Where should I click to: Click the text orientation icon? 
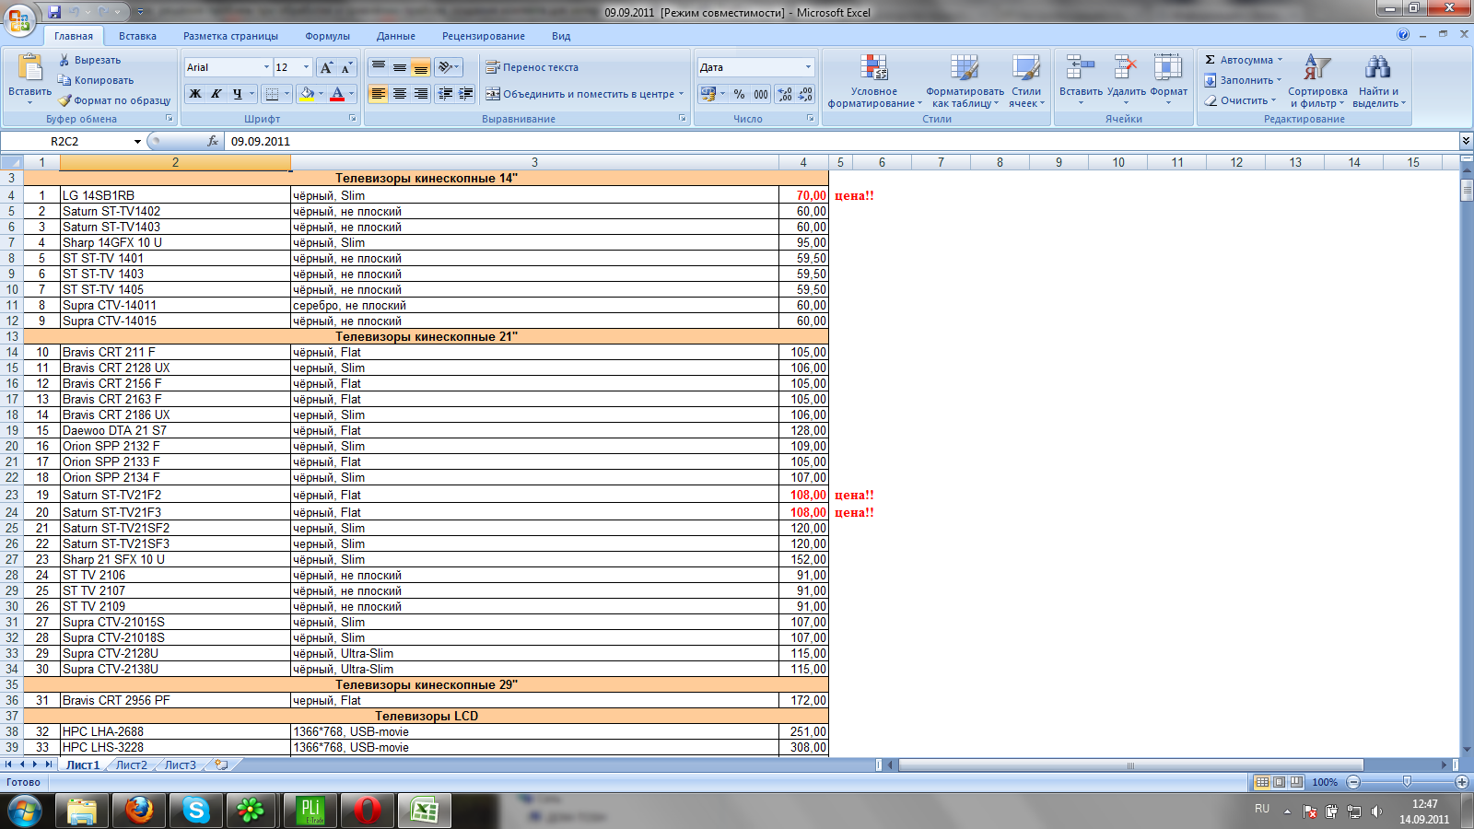pos(446,67)
